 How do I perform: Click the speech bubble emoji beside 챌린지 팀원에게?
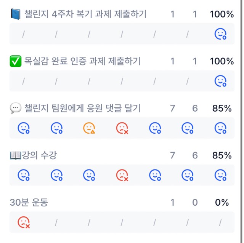click(16, 108)
